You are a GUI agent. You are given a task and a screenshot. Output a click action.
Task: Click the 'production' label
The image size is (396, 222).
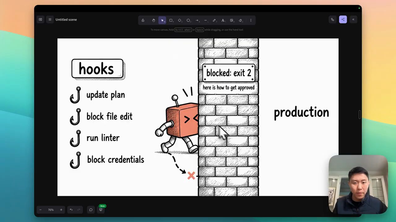click(301, 113)
